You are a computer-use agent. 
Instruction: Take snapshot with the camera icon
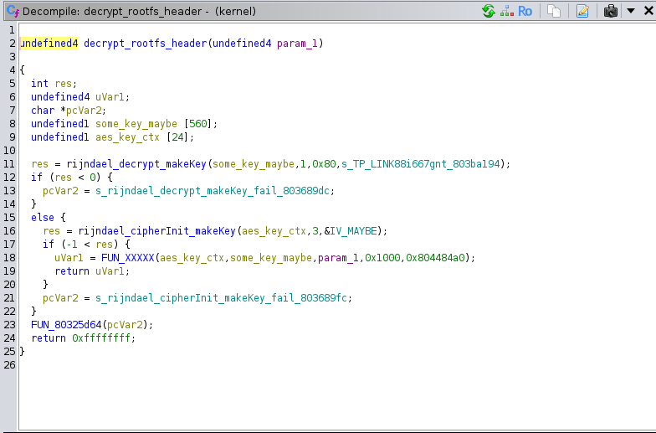[611, 11]
